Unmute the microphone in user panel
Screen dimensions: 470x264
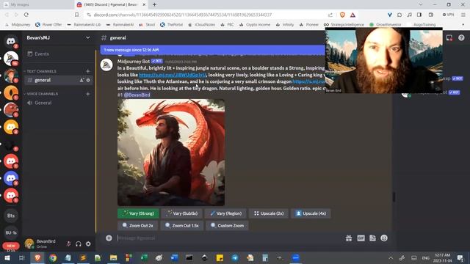point(68,244)
